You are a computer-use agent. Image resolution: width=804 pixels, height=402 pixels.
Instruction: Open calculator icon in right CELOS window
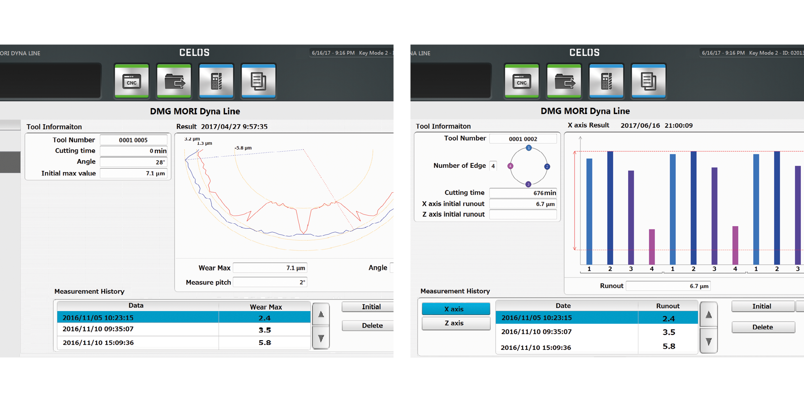[606, 81]
